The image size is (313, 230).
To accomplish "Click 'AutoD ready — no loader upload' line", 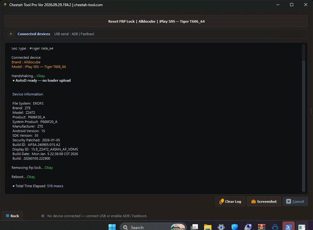I will pyautogui.click(x=42, y=80).
